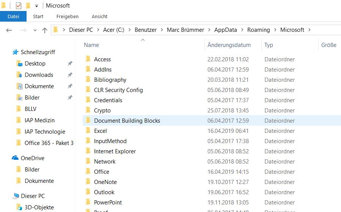Screen dimensions: 341x212
Task: Open Dokumente under OneDrive
Action: [x=39, y=181]
